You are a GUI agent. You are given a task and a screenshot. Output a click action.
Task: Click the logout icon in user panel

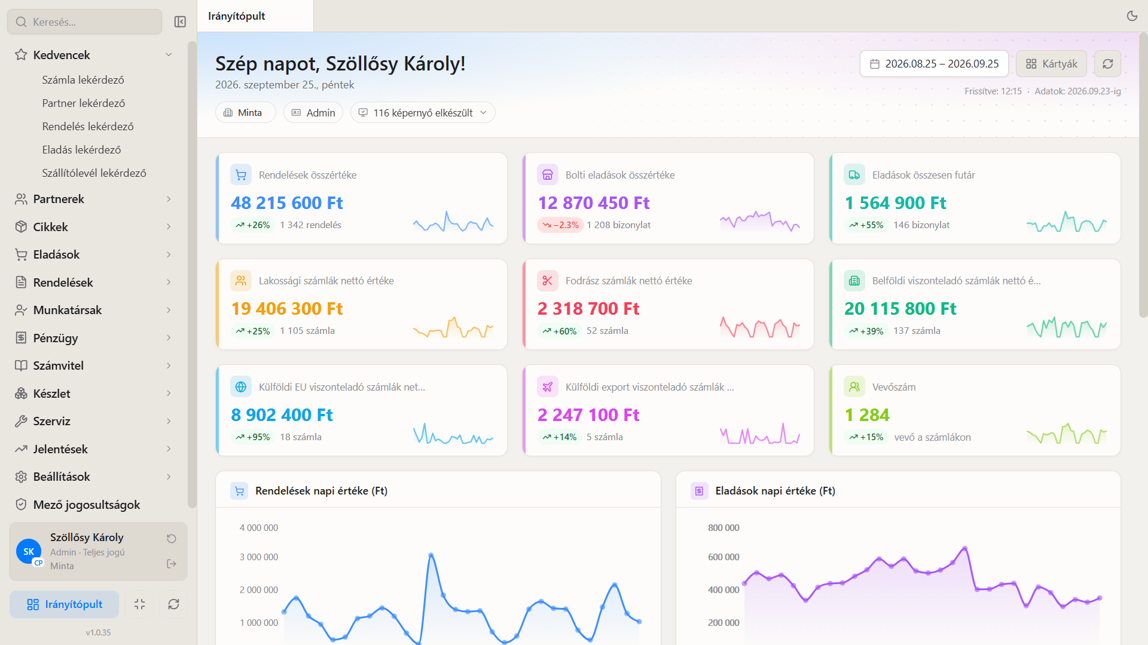(172, 564)
